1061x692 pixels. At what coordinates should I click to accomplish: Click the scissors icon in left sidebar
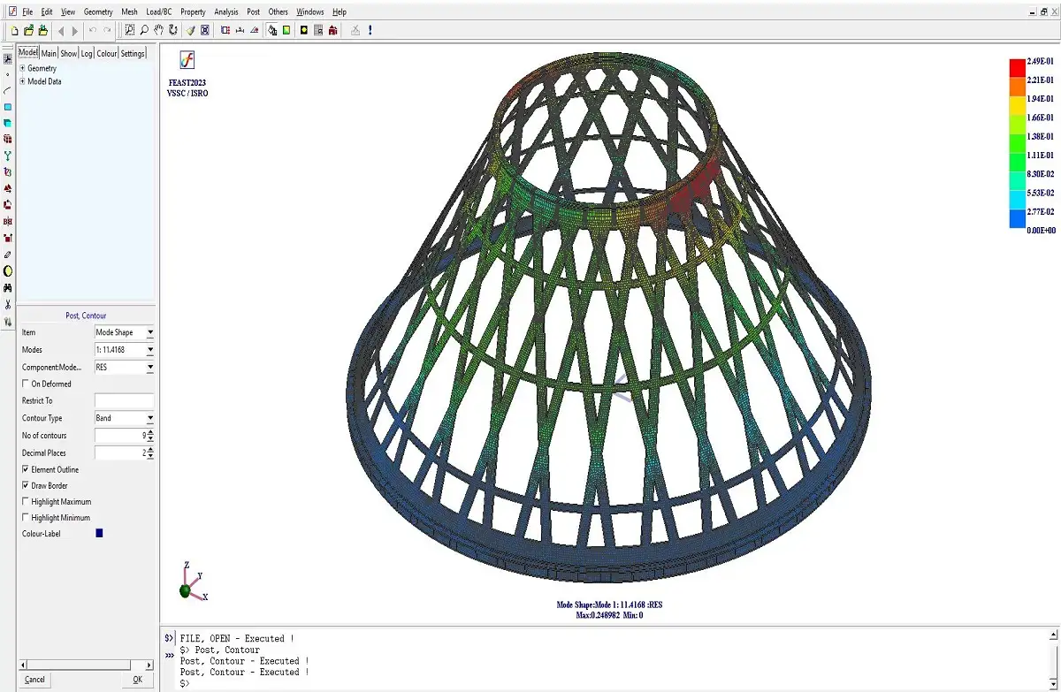pos(8,304)
